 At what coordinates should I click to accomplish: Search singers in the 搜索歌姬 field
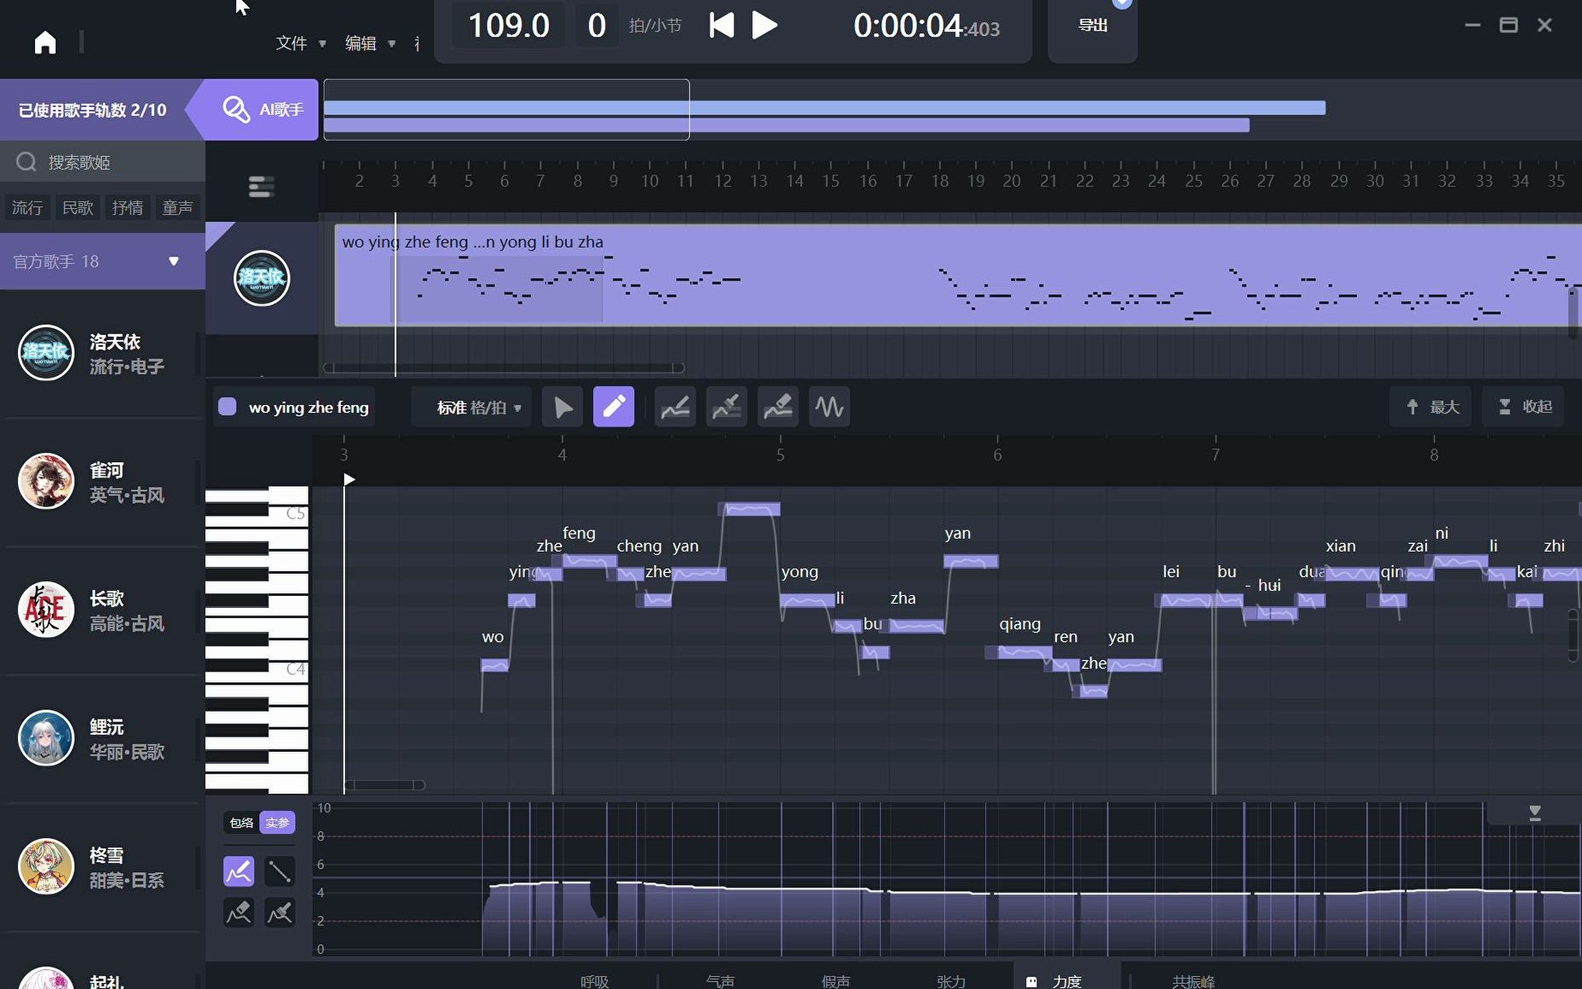102,161
